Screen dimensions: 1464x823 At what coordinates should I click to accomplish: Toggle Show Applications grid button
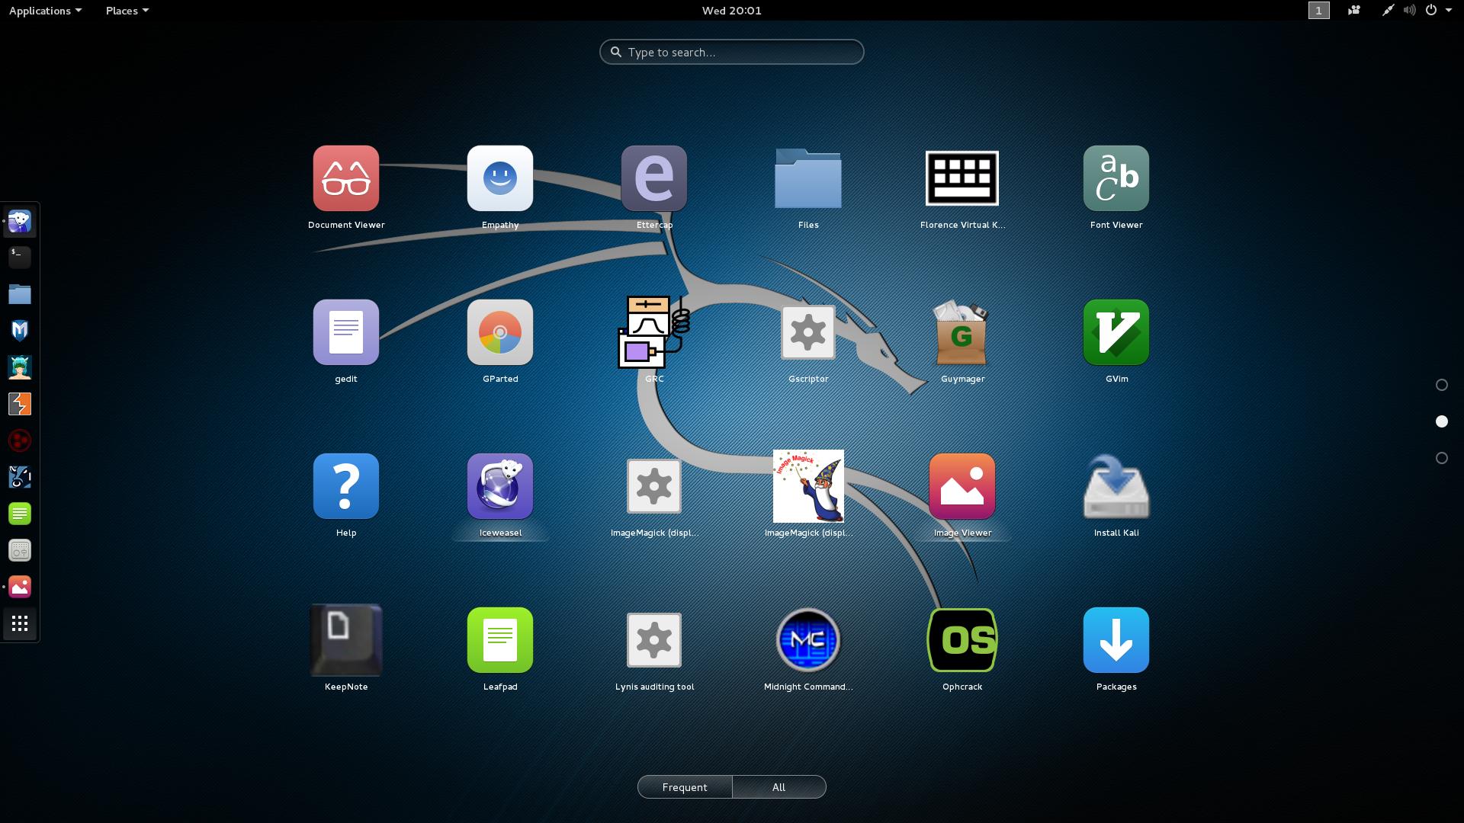[x=20, y=624]
